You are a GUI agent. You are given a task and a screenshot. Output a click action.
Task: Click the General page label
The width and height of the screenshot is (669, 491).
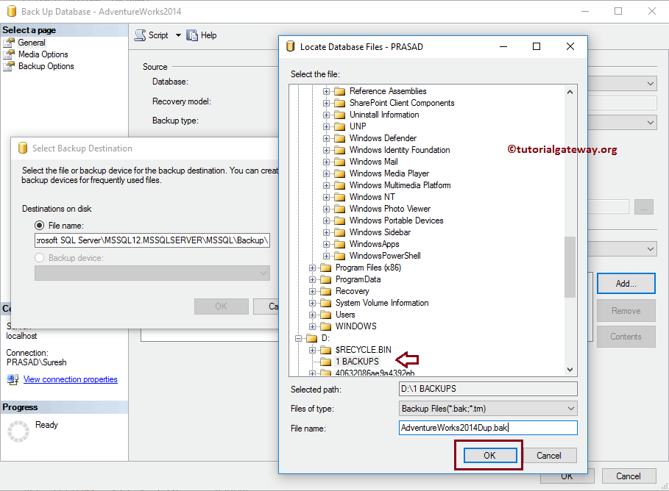[32, 43]
